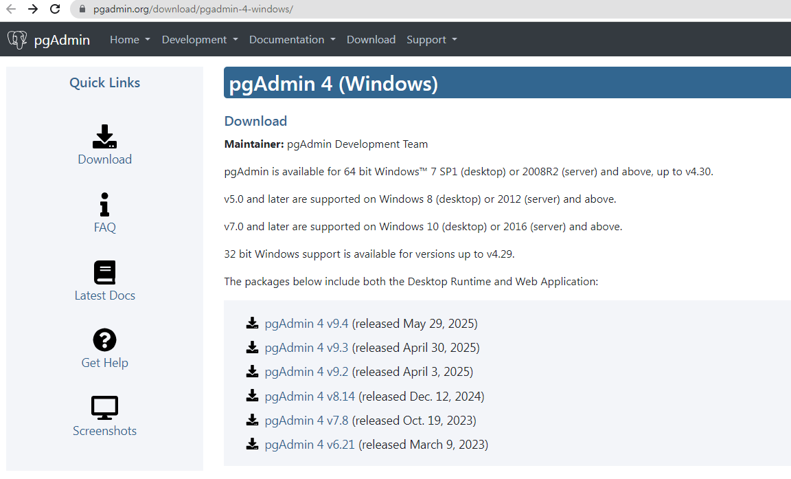Expand the Support dropdown menu

[432, 39]
